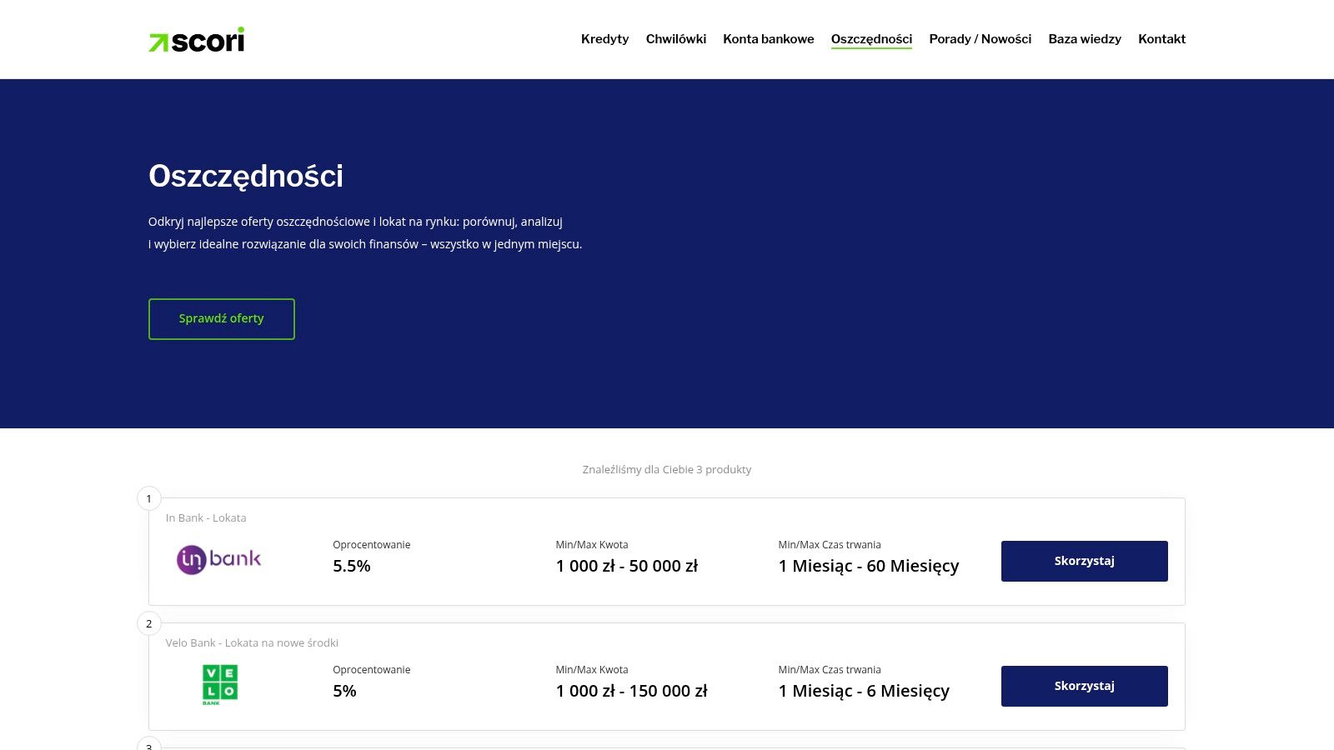
Task: Click duration '1 Miesiąc - 60 Miesięcy'
Action: point(869,566)
